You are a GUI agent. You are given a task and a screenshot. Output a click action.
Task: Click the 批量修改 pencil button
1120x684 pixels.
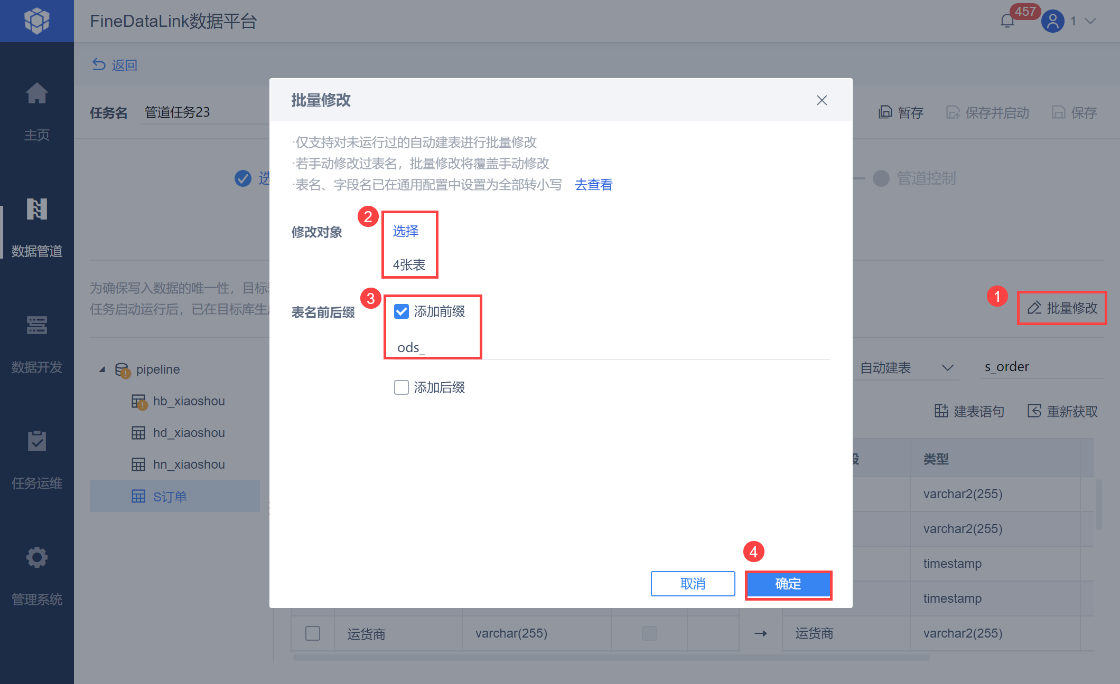(1062, 308)
